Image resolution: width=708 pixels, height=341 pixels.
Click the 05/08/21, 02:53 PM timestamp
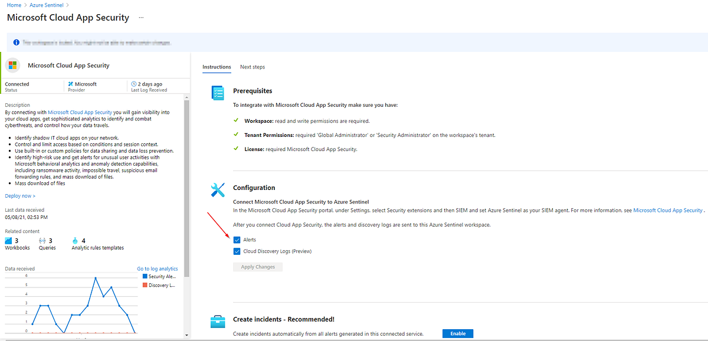point(27,217)
